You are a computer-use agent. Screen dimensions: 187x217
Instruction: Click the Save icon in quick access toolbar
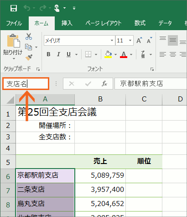[x=14, y=8]
